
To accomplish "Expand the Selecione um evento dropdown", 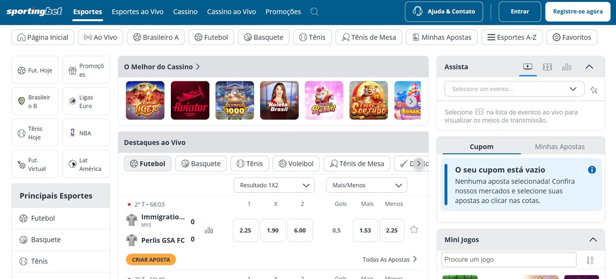I will [x=514, y=89].
